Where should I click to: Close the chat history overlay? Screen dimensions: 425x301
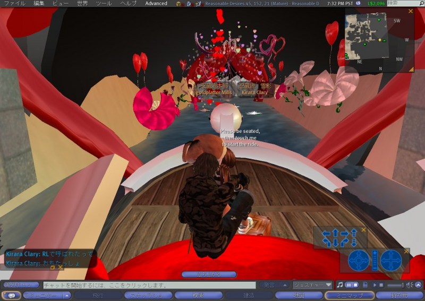point(61,268)
